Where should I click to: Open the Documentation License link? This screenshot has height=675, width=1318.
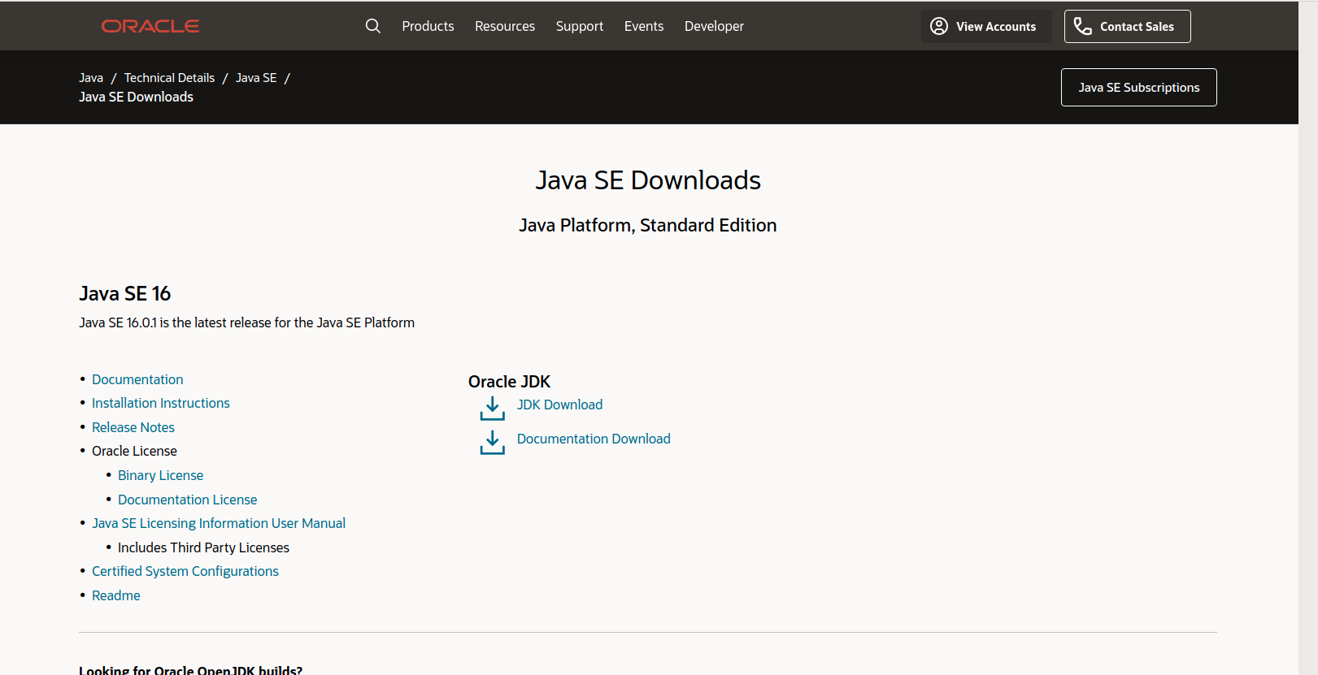[x=187, y=500]
